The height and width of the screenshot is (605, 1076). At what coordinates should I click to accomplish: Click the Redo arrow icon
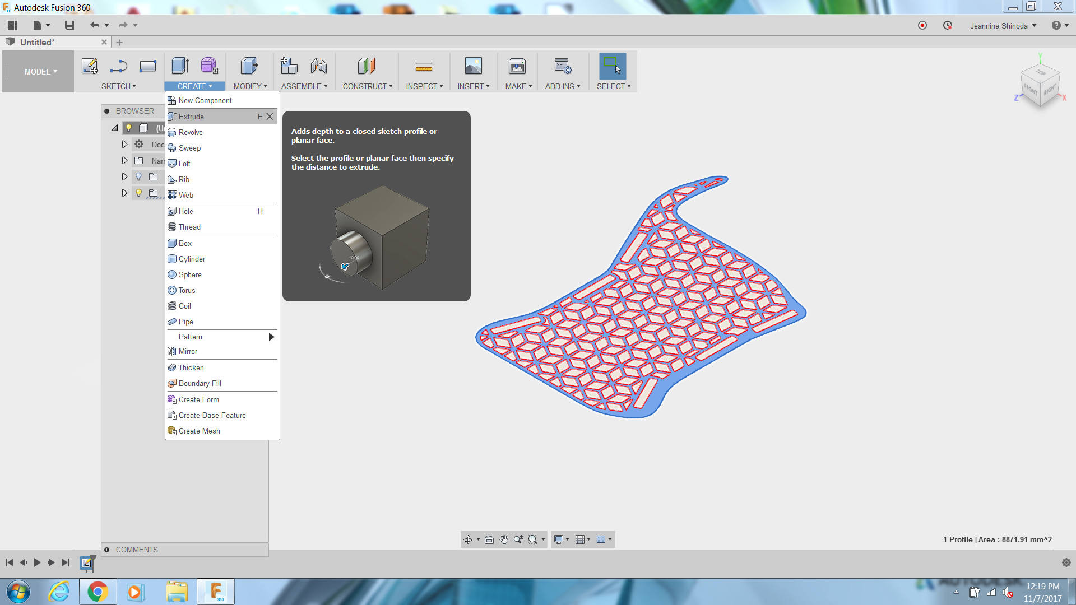click(x=123, y=25)
